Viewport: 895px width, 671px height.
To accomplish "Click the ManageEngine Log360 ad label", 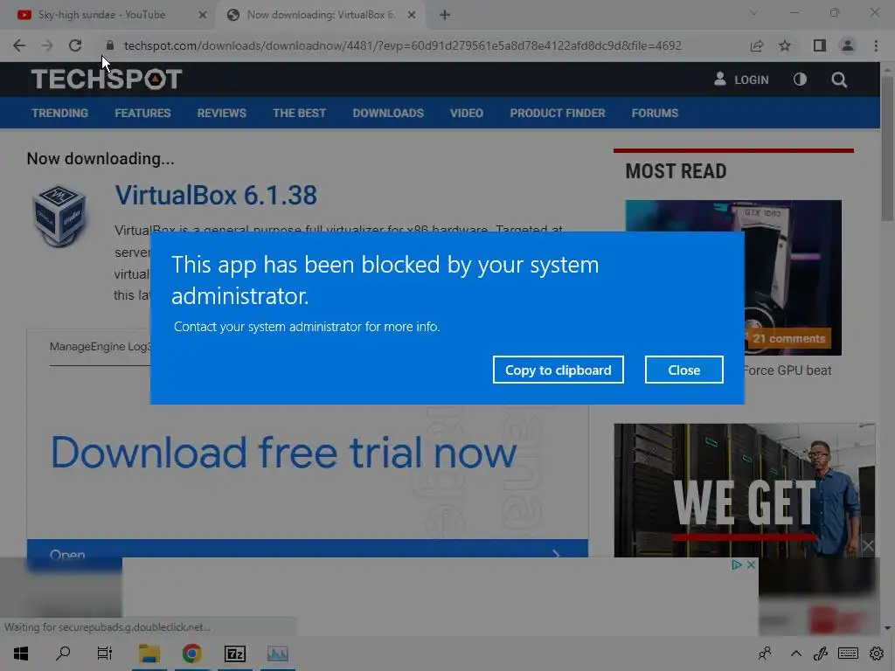I will (100, 346).
